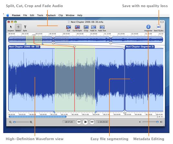Open the Clip menu
Screen dimensions: 173x144
(61, 15)
